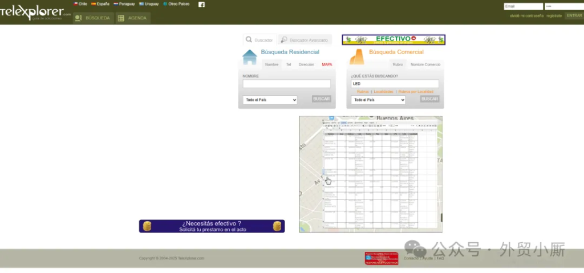The width and height of the screenshot is (584, 273).
Task: Expand commercial 'Todo el País' dropdown
Action: (x=378, y=100)
